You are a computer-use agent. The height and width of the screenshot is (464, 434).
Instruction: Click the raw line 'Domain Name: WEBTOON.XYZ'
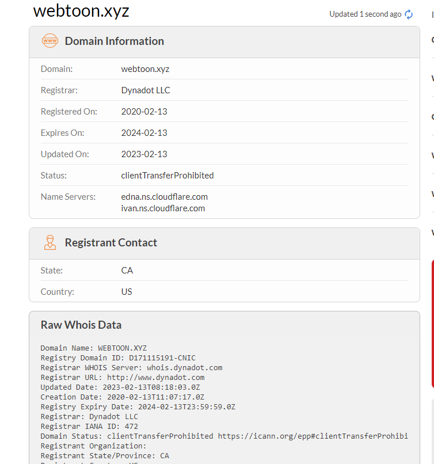[93, 348]
